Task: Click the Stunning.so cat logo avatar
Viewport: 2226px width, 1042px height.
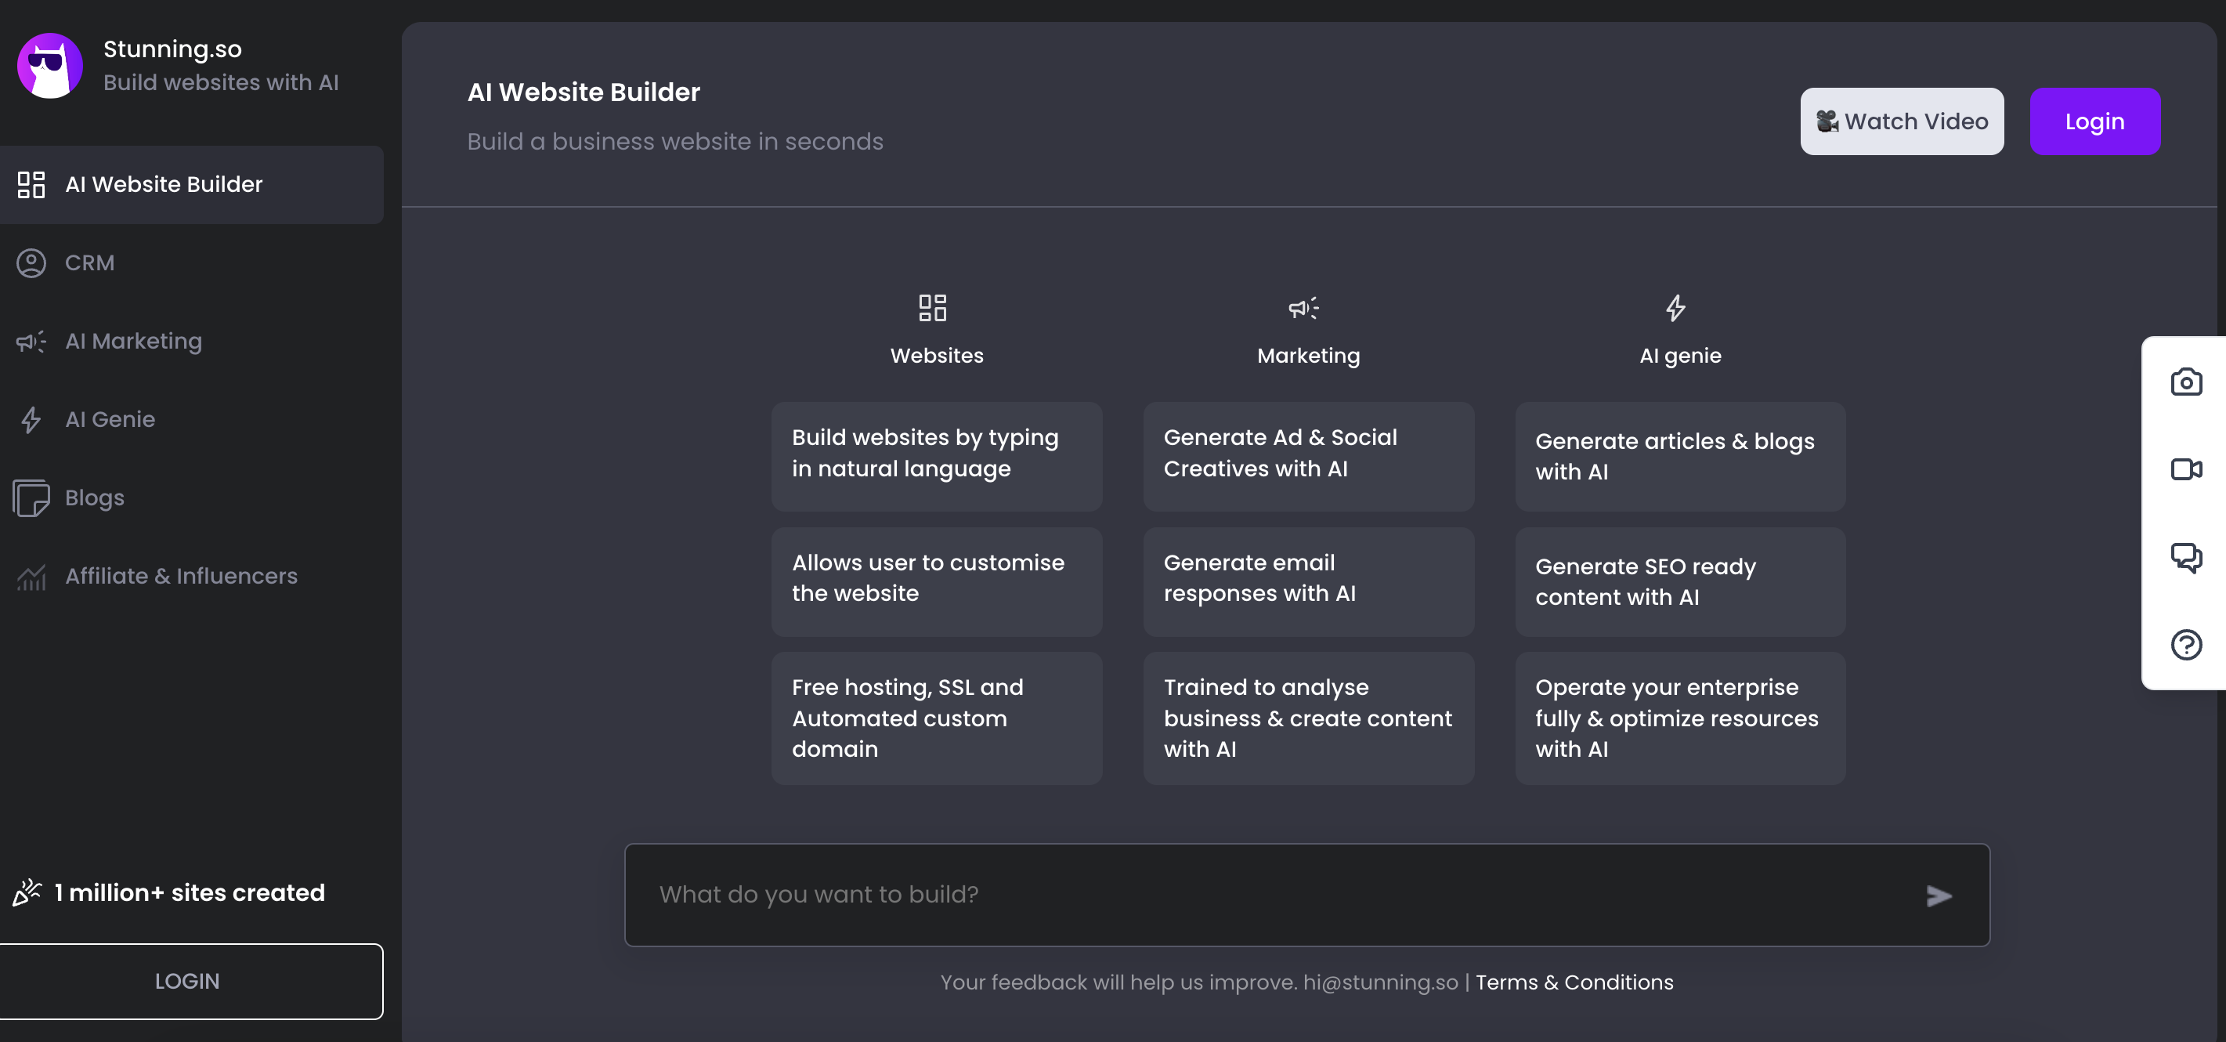Action: point(50,66)
